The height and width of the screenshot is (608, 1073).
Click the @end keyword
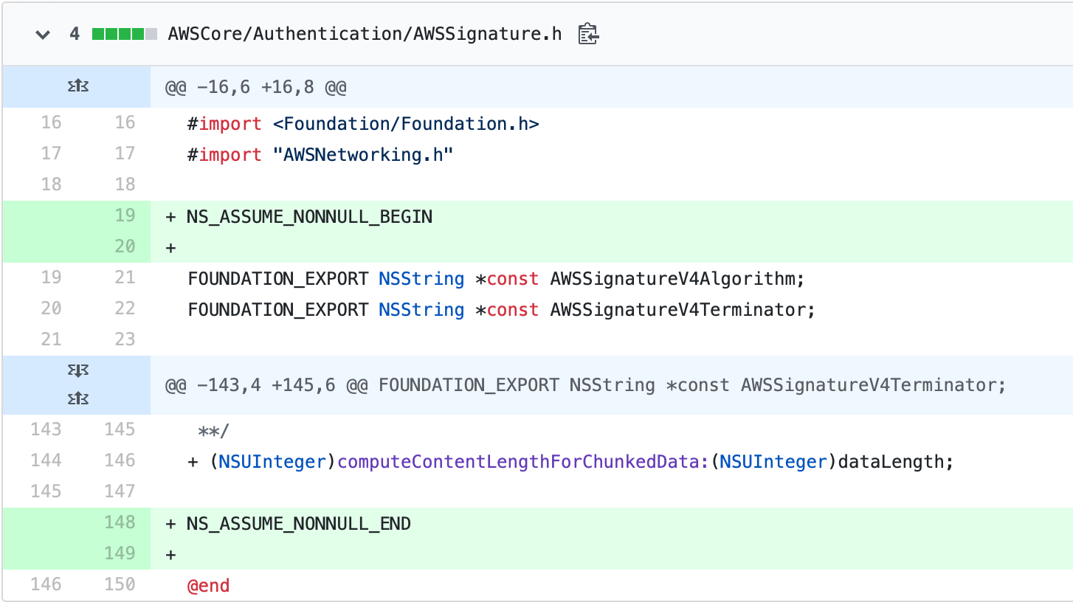208,586
